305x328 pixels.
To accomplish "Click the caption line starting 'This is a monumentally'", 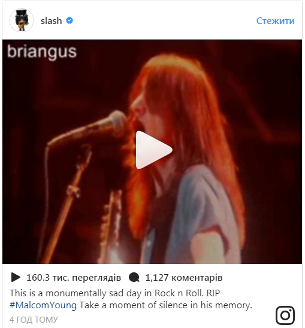I will 115,293.
